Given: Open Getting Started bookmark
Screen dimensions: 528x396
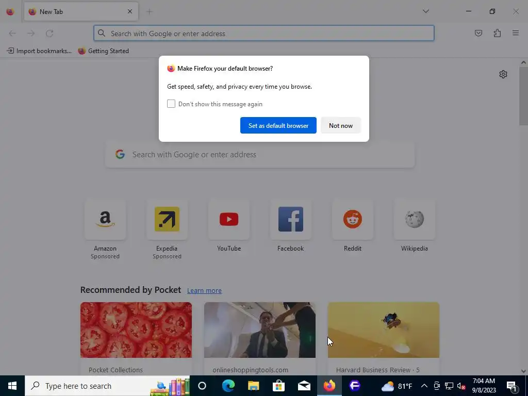Looking at the screenshot, I should coord(103,51).
